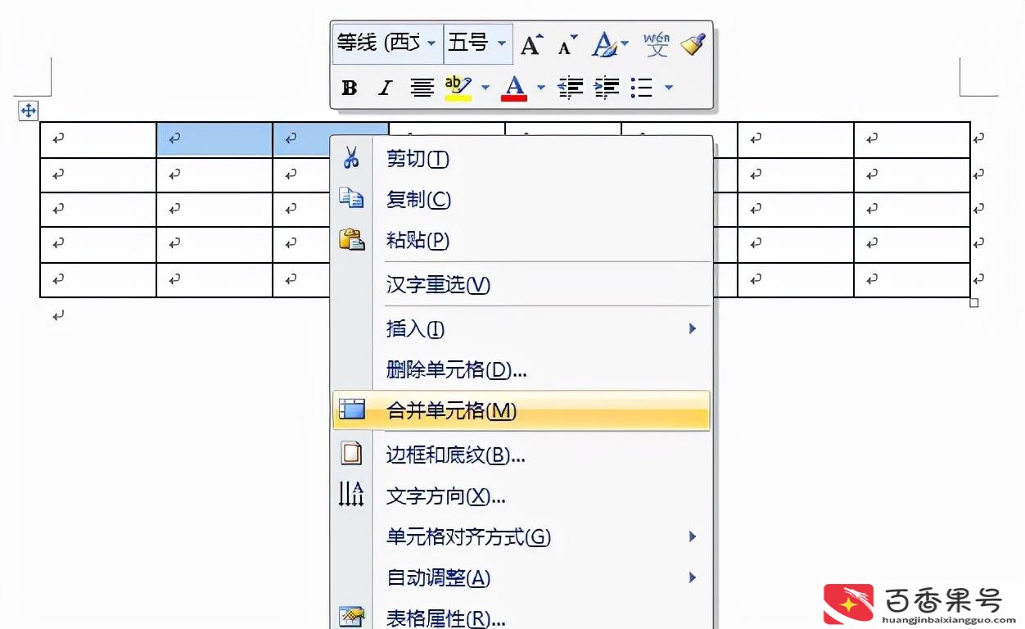Apply yellow text highlight color

point(458,88)
